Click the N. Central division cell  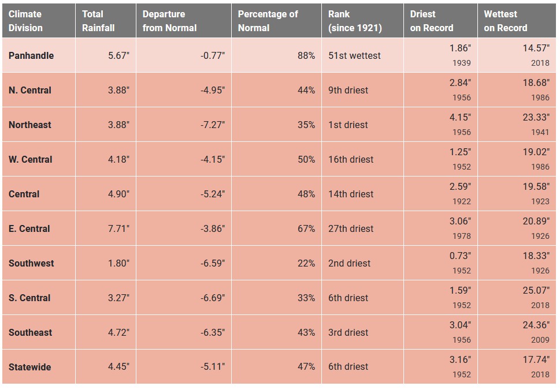[x=30, y=90]
